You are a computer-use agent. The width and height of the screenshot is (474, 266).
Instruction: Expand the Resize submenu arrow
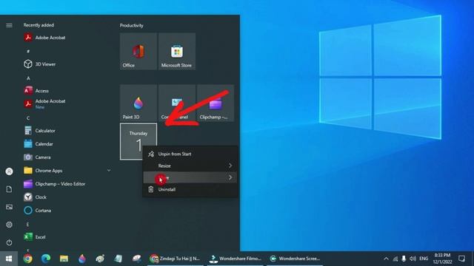230,166
